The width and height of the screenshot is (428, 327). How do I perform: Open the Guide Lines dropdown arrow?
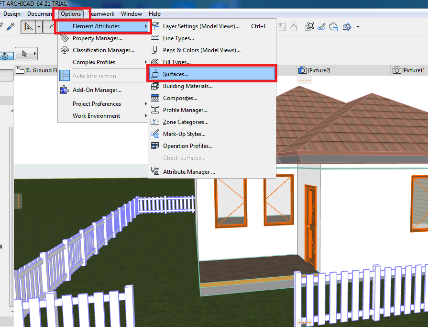(39, 26)
